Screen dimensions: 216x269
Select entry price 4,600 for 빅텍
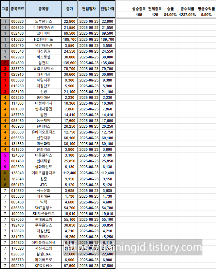107,202
